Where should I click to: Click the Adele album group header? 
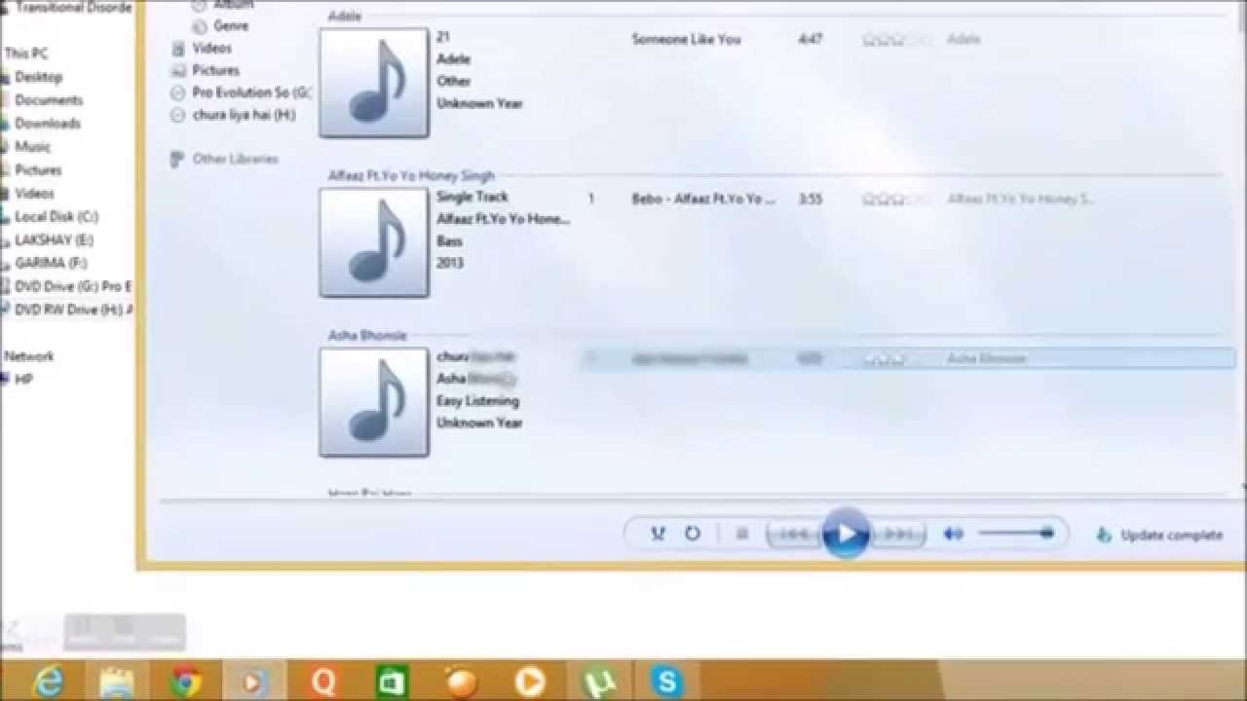coord(345,17)
